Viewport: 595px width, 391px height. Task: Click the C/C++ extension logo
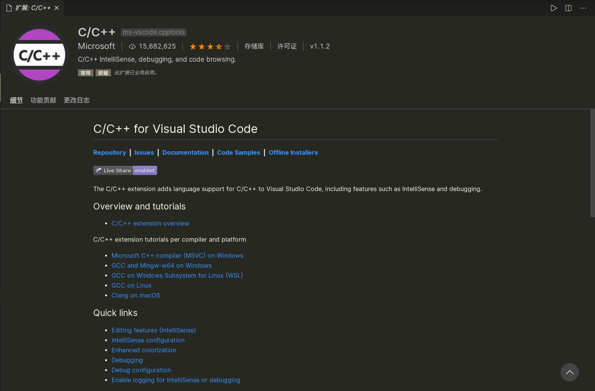click(39, 55)
